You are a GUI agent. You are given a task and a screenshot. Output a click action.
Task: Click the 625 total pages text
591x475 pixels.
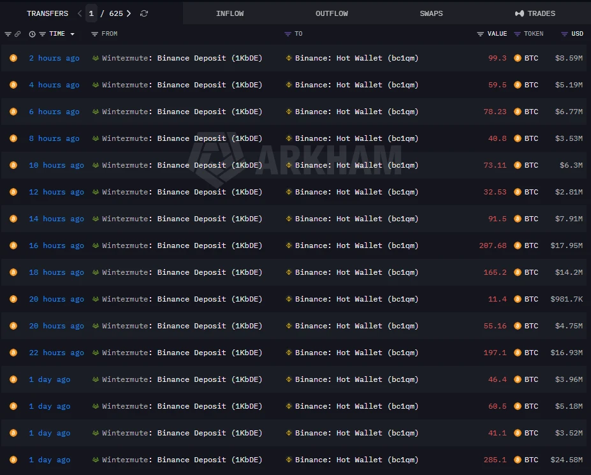(x=116, y=13)
